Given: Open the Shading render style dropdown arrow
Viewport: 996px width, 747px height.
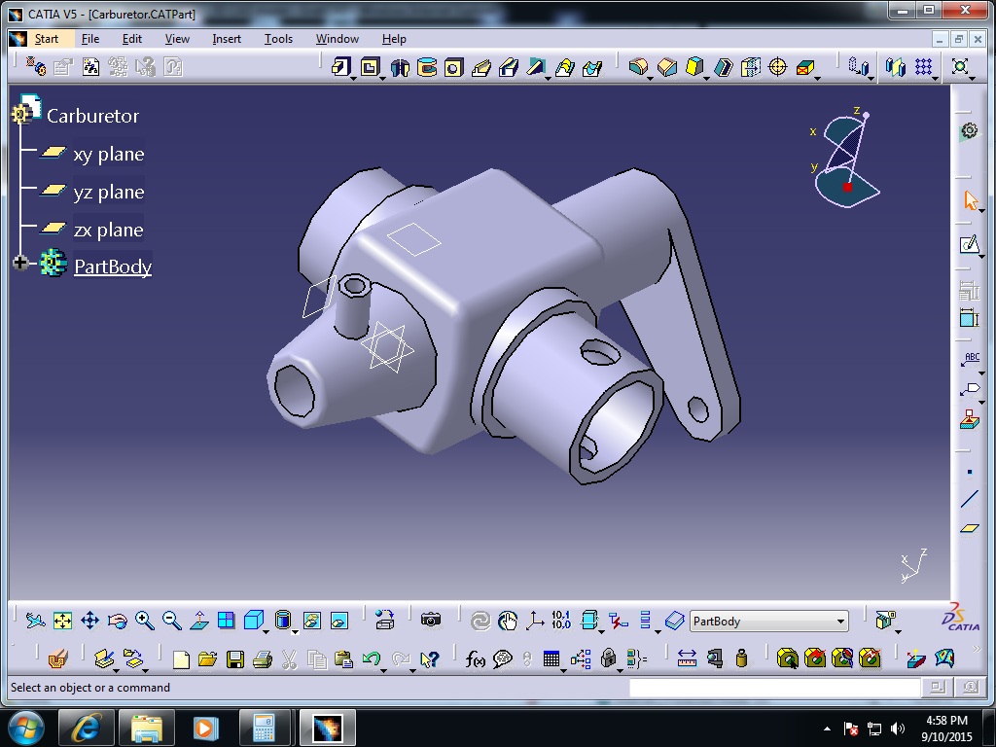Looking at the screenshot, I should (295, 632).
